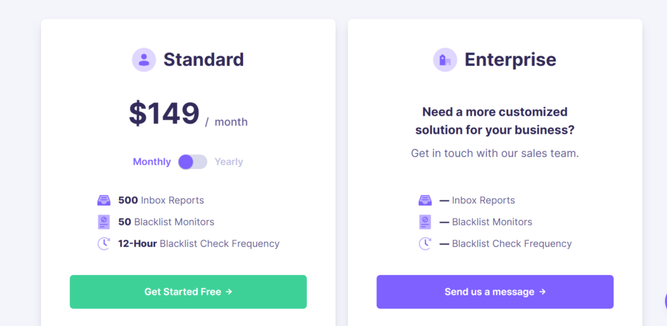
Task: Click the Enterprise plan building icon
Action: pyautogui.click(x=445, y=59)
